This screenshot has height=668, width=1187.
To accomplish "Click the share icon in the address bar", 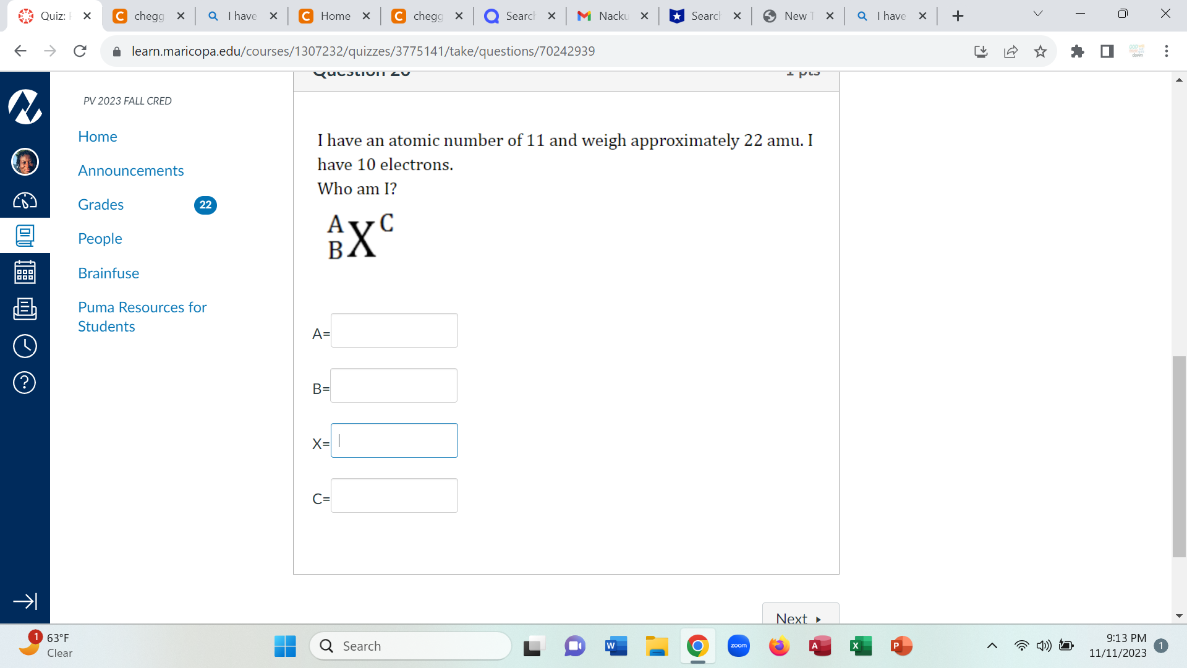I will point(1010,51).
